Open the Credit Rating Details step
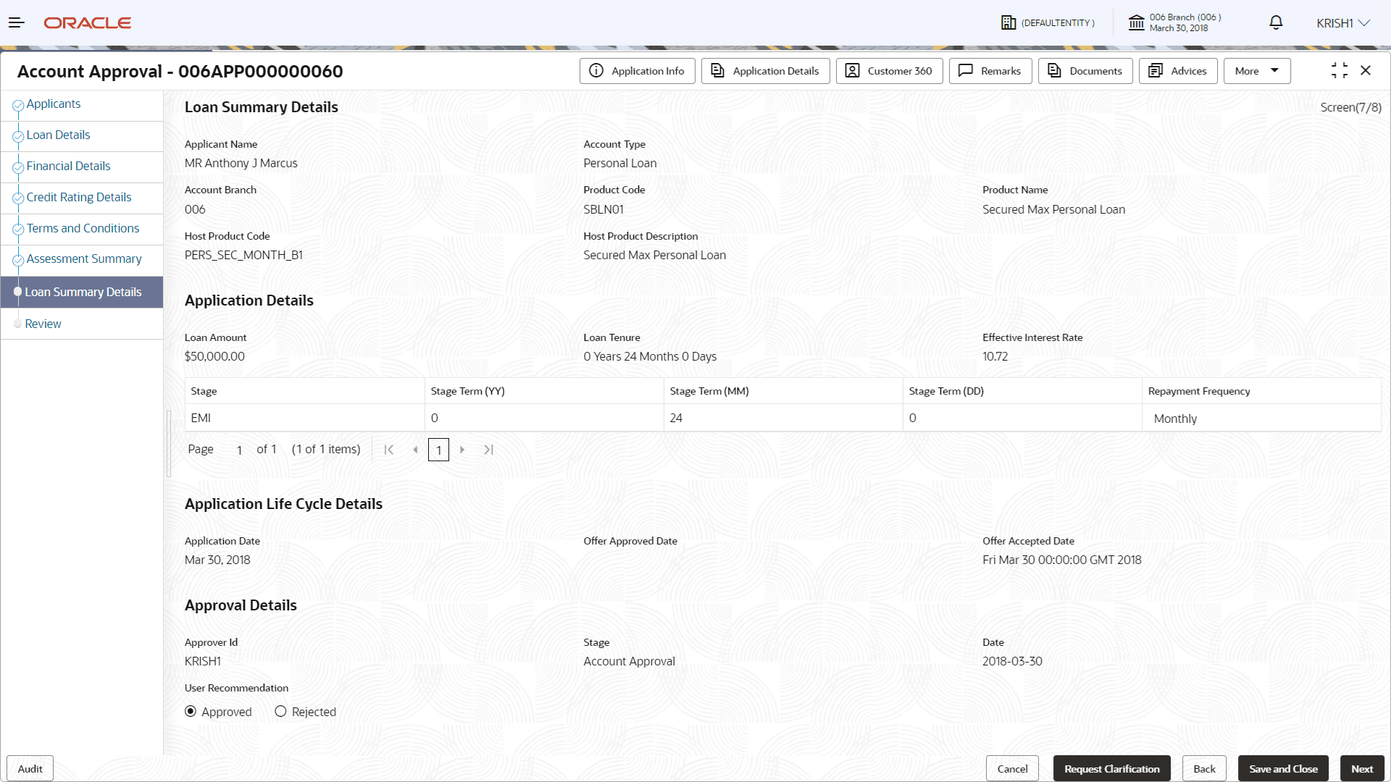Viewport: 1391px width, 782px height. click(x=79, y=197)
